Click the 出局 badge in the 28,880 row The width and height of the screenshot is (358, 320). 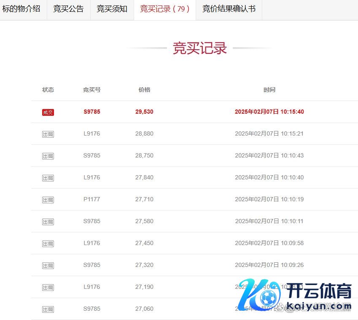pyautogui.click(x=48, y=134)
